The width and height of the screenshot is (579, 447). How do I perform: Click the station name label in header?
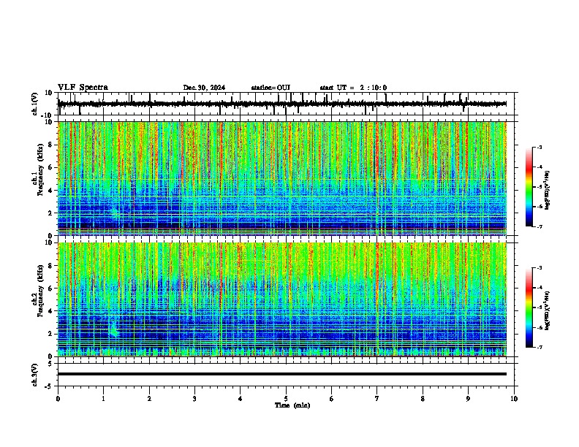(x=270, y=88)
